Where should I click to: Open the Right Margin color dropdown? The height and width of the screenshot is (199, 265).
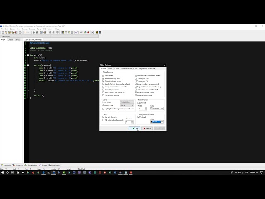157,108
